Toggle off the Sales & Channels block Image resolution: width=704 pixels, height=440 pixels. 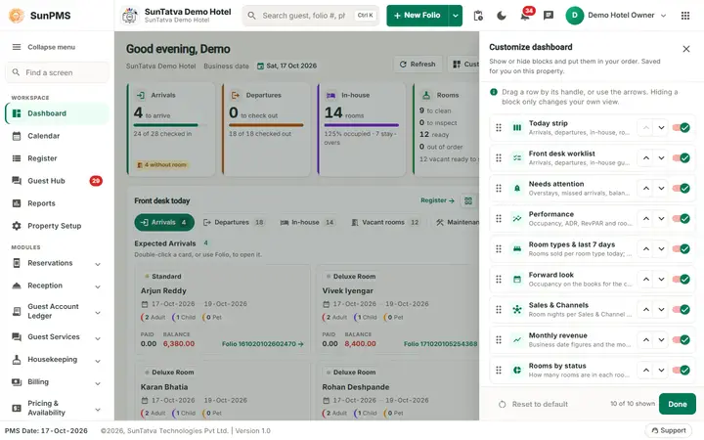(682, 309)
